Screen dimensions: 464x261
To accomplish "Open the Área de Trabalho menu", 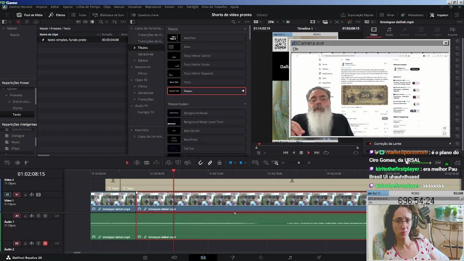I will [x=214, y=7].
